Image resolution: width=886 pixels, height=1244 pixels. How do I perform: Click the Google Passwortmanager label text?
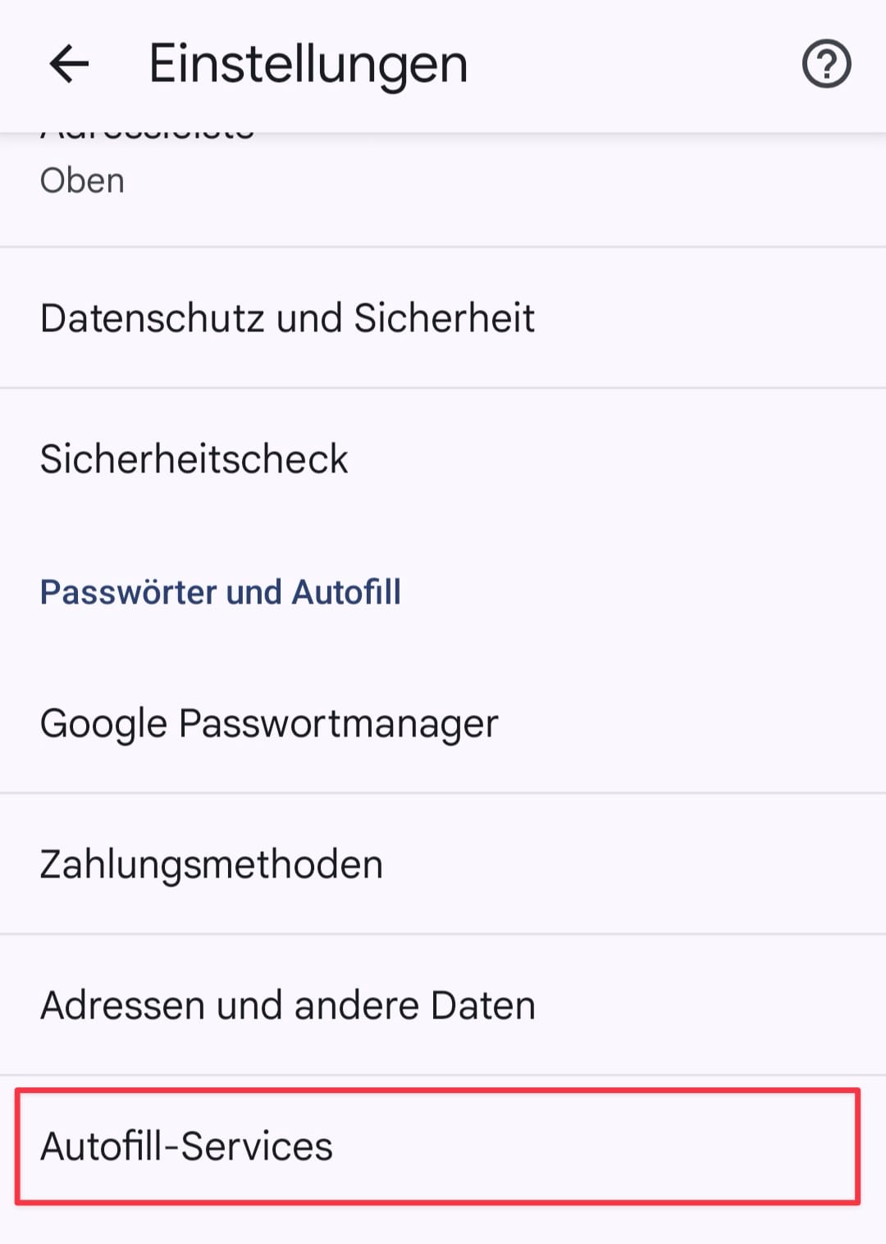pos(268,723)
